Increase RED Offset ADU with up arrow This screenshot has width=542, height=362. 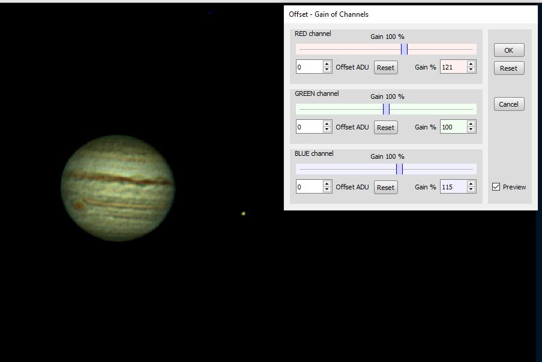pos(327,64)
